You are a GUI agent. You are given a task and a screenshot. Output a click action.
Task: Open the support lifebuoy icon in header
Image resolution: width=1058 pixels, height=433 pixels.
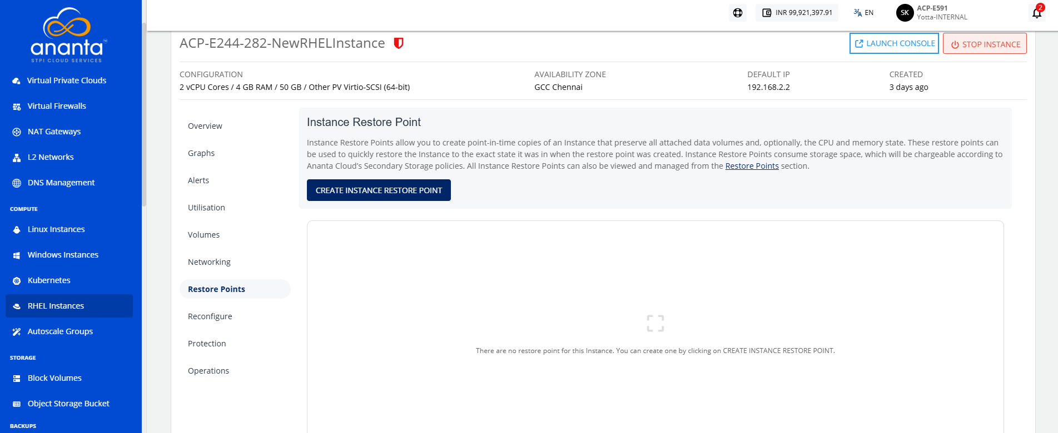pyautogui.click(x=738, y=13)
